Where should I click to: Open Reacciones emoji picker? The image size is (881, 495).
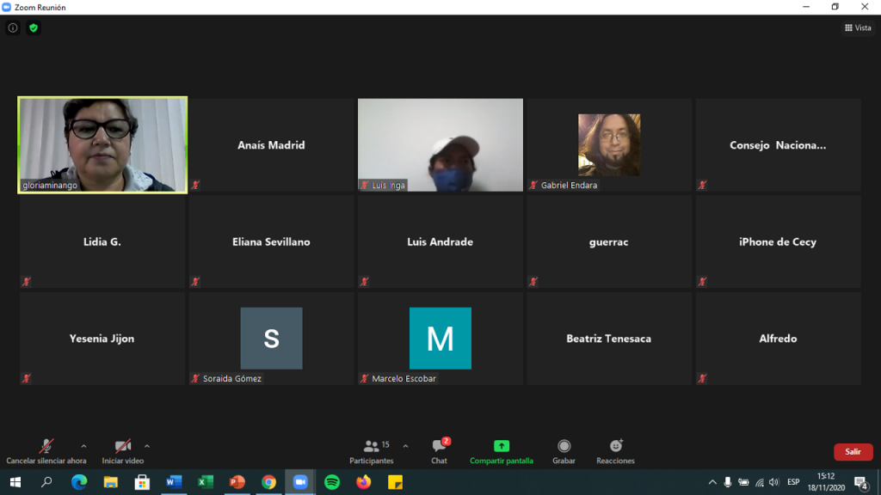615,450
